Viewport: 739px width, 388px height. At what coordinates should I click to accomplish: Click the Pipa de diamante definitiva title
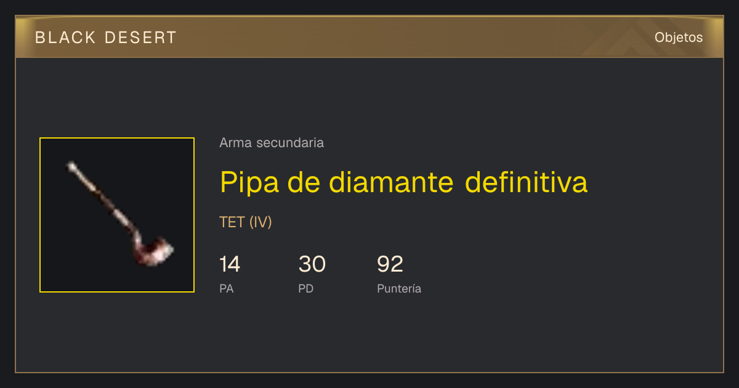(x=404, y=182)
